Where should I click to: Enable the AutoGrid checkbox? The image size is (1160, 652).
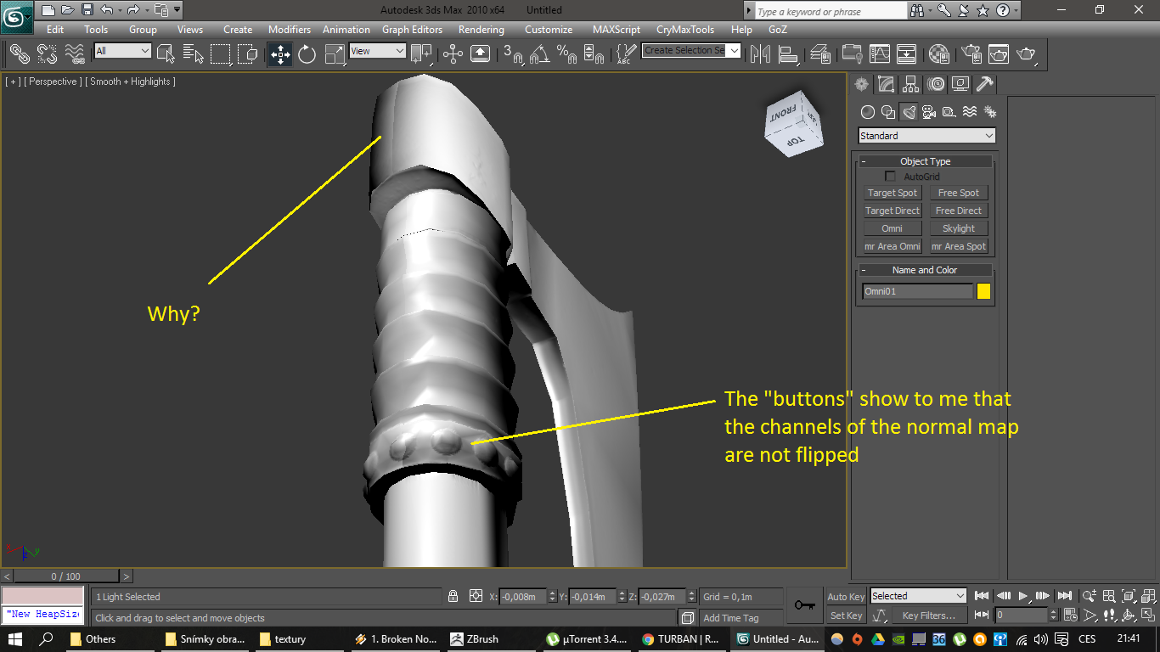[890, 177]
